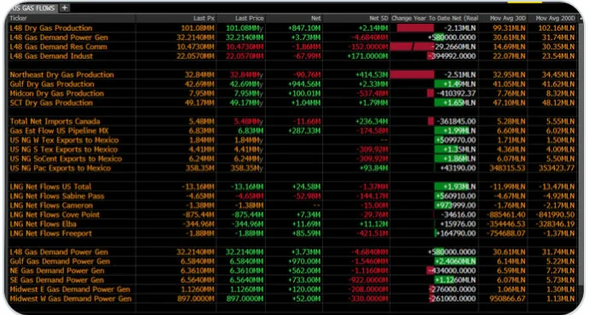
Task: Select the LNG Net Flows US Total ticker
Action: (50, 187)
